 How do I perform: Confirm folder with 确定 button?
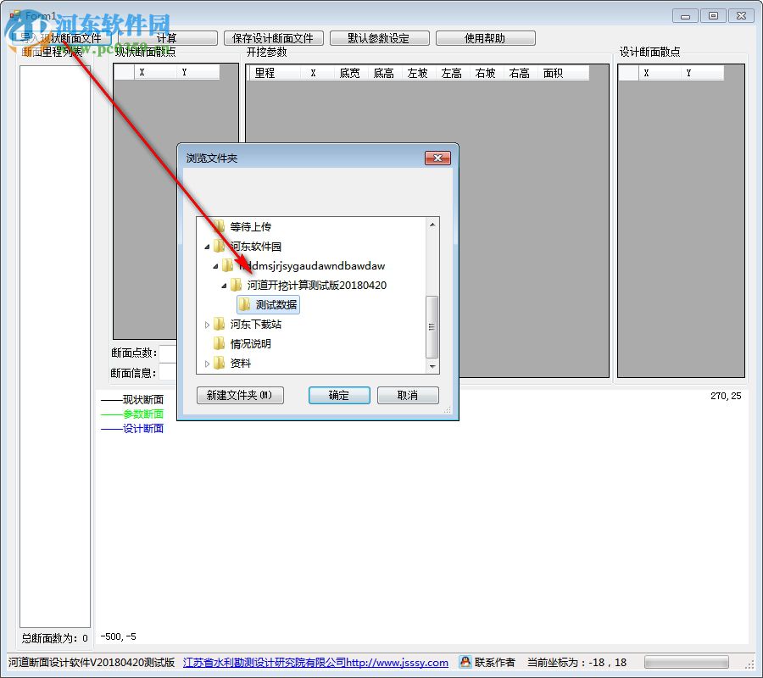coord(339,395)
